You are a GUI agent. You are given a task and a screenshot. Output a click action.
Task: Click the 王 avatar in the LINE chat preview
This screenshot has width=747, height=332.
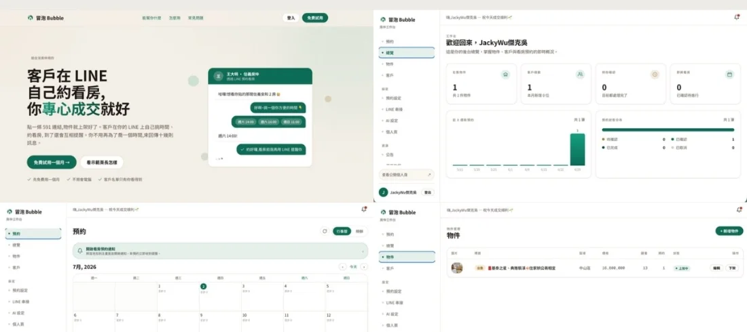[x=218, y=76]
